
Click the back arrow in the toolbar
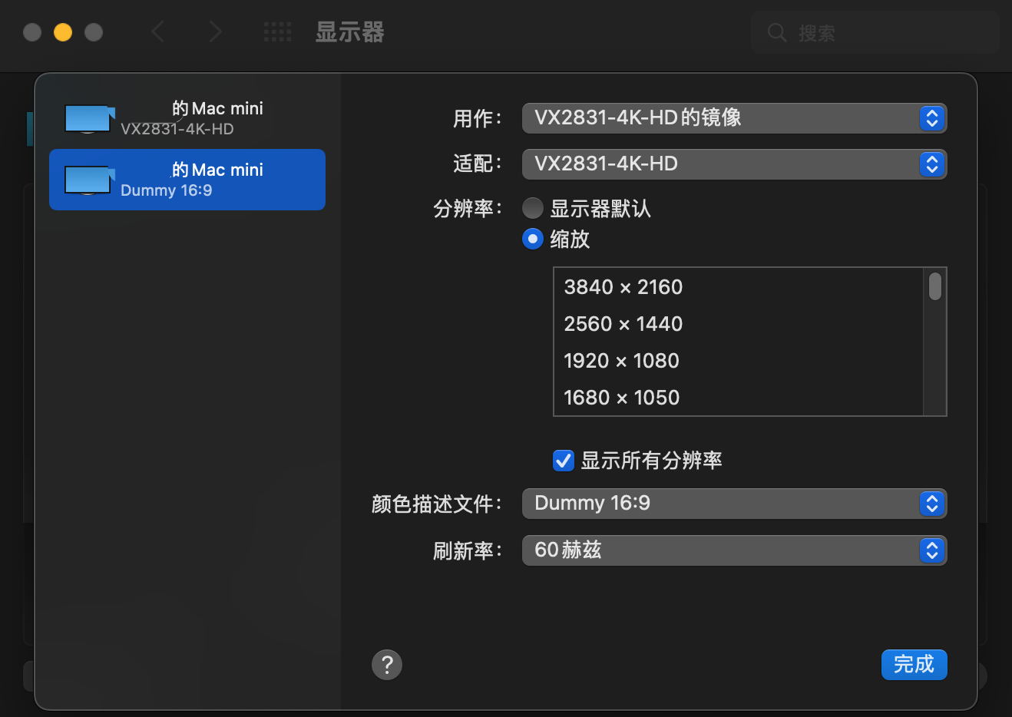click(x=157, y=32)
